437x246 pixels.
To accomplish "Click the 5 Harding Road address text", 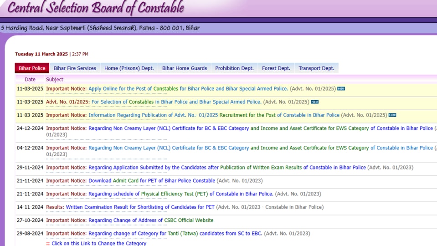I will pos(100,28).
